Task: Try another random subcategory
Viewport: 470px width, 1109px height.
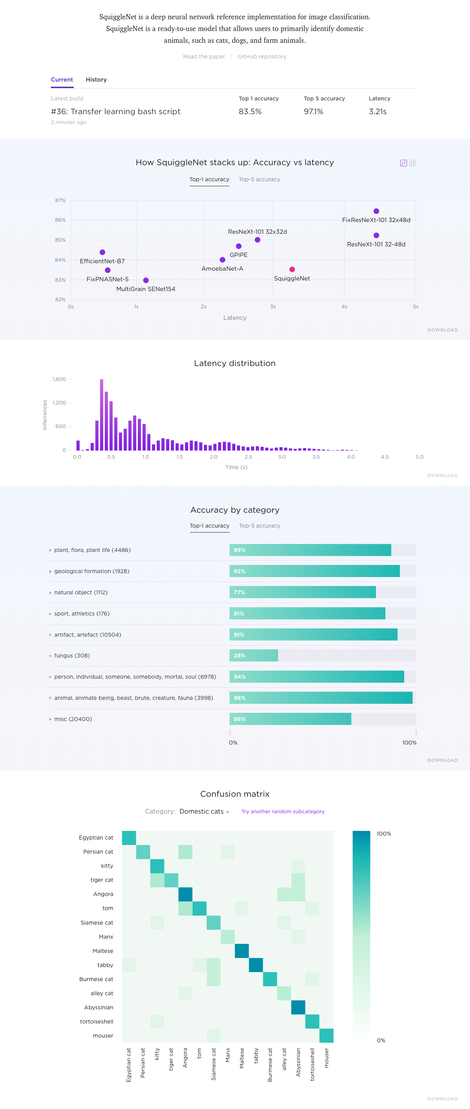Action: 282,811
